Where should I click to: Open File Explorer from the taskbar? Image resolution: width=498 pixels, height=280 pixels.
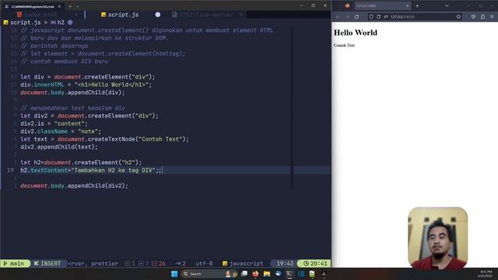point(267,274)
